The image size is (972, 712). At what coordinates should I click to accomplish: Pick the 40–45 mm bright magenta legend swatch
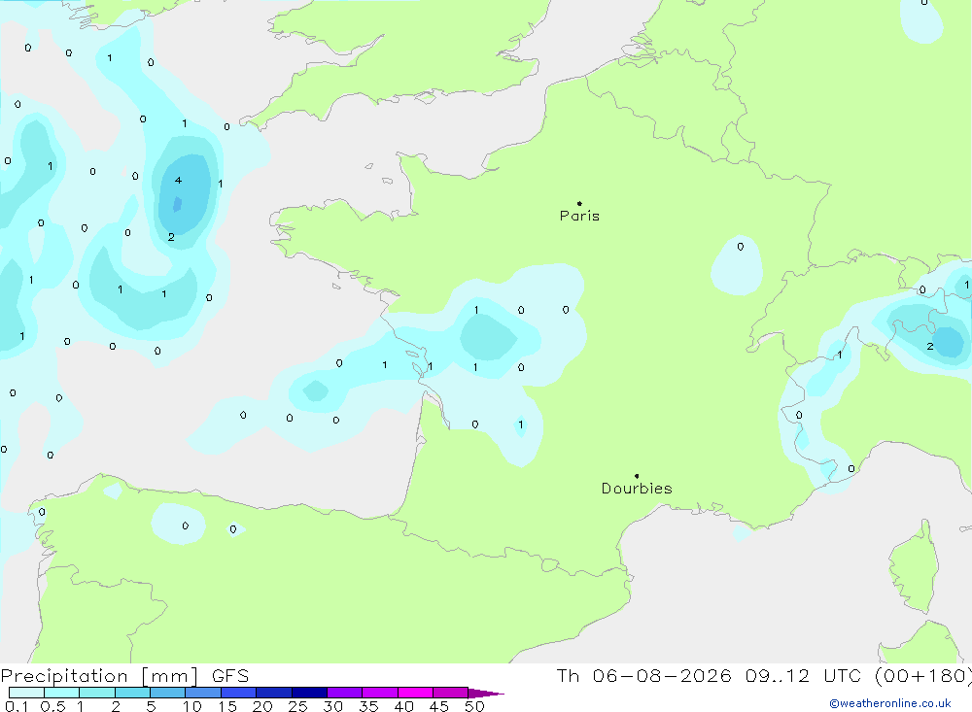pos(415,693)
